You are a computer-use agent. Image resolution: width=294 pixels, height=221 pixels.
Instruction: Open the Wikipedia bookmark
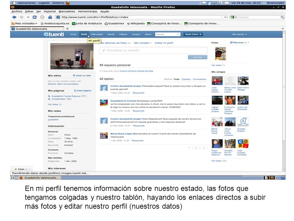pos(136,24)
